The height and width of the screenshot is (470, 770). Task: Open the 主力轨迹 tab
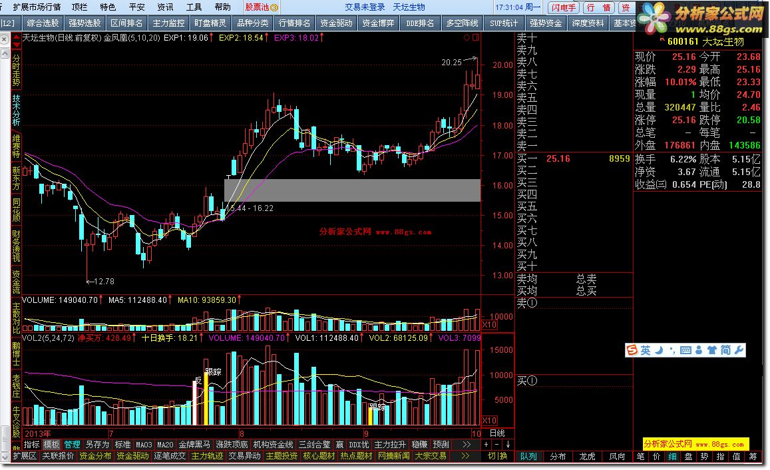pos(207,455)
